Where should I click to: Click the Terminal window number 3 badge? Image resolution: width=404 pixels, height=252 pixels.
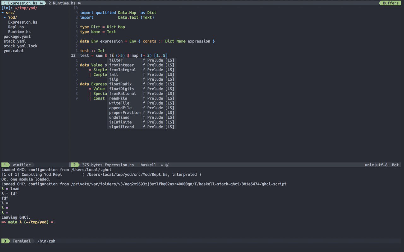(5, 241)
